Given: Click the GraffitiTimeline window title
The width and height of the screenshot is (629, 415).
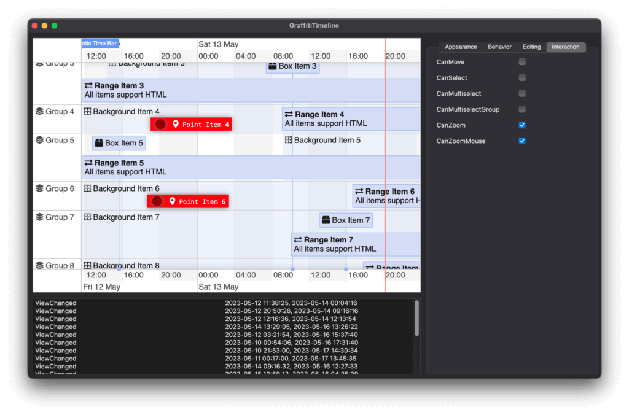Looking at the screenshot, I should click(314, 25).
